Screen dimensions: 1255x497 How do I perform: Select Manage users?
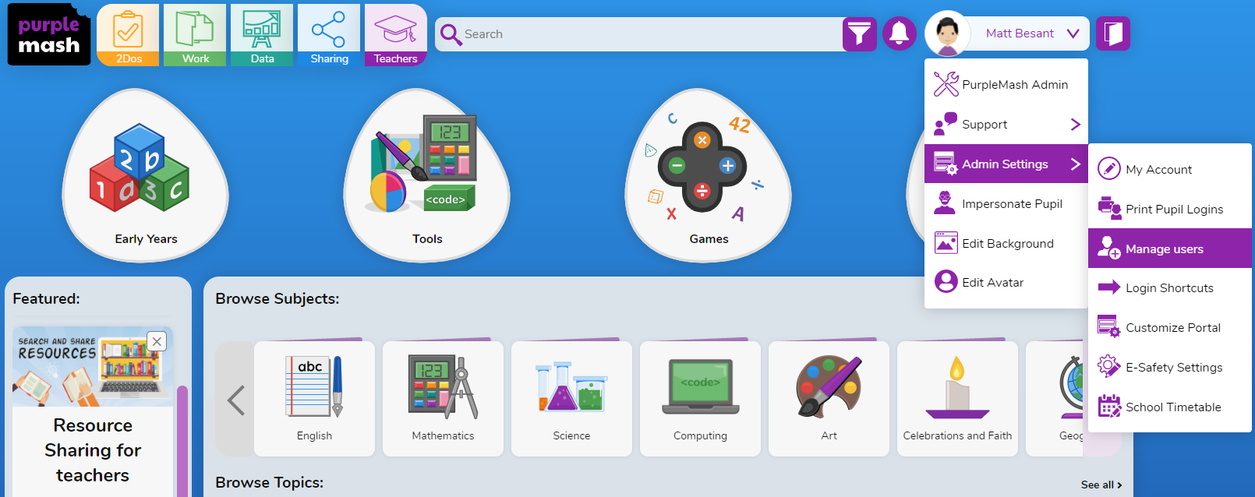pos(1170,248)
